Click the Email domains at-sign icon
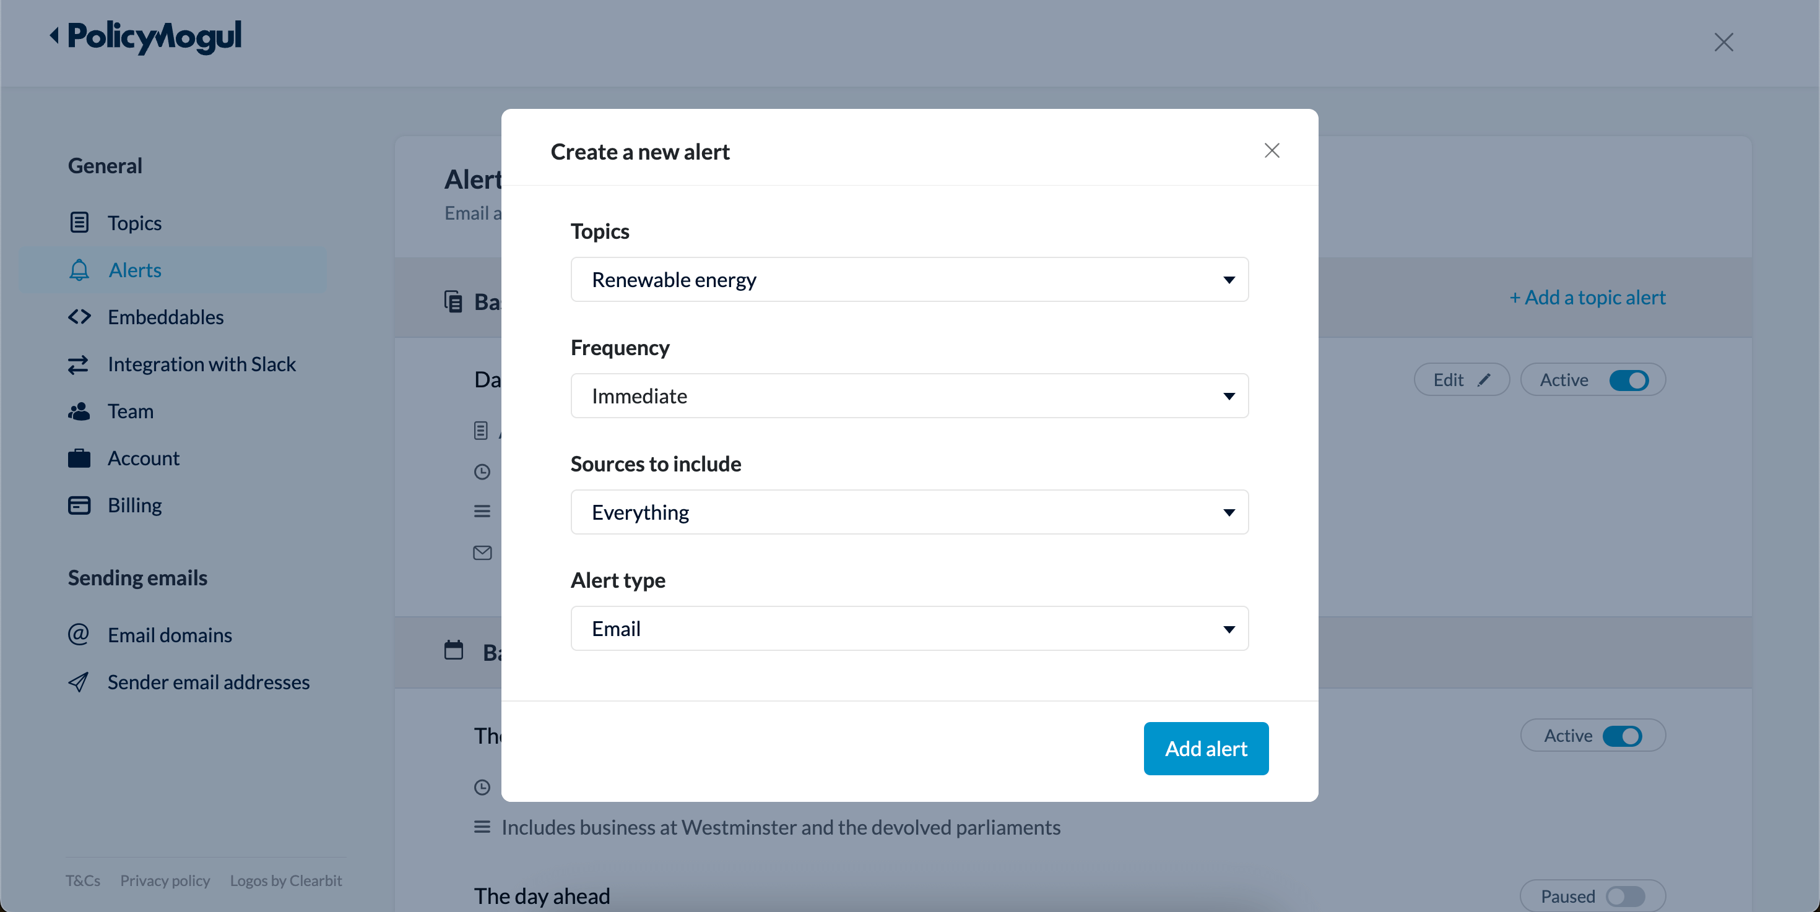This screenshot has height=912, width=1820. tap(79, 635)
